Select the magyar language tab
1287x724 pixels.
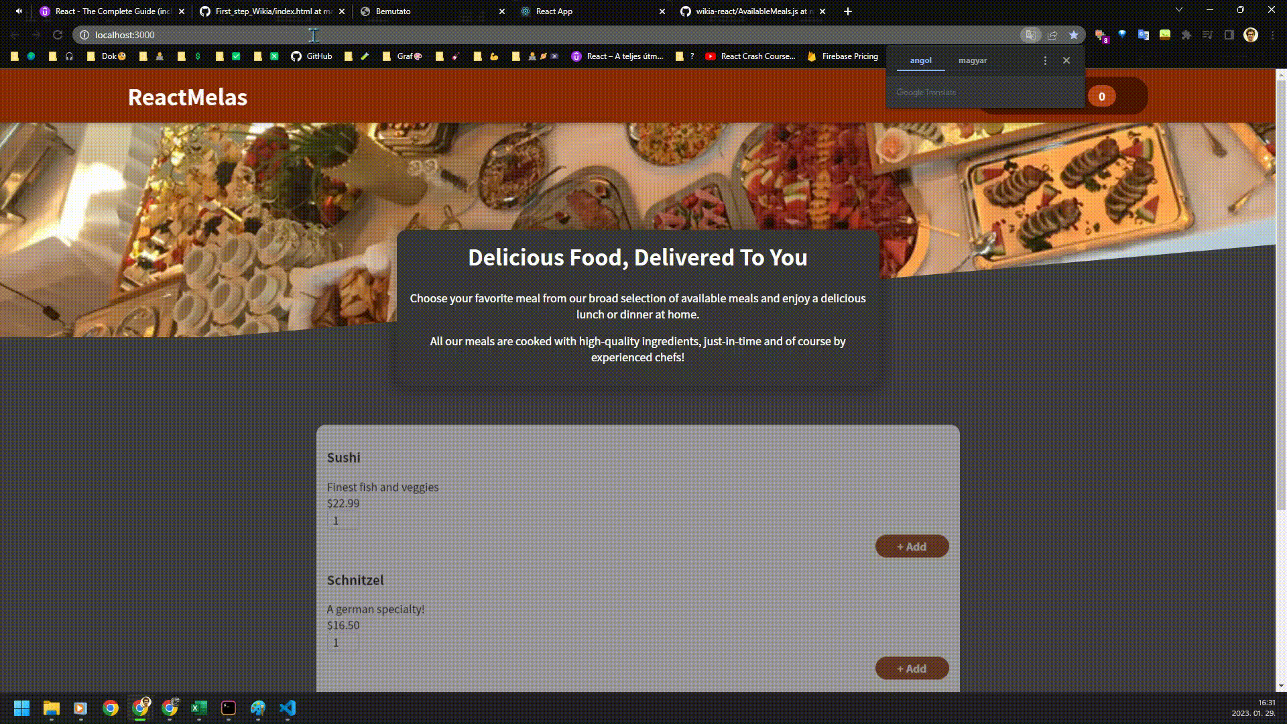point(972,60)
